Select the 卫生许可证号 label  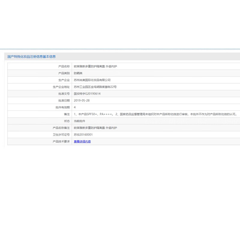pos(61,135)
